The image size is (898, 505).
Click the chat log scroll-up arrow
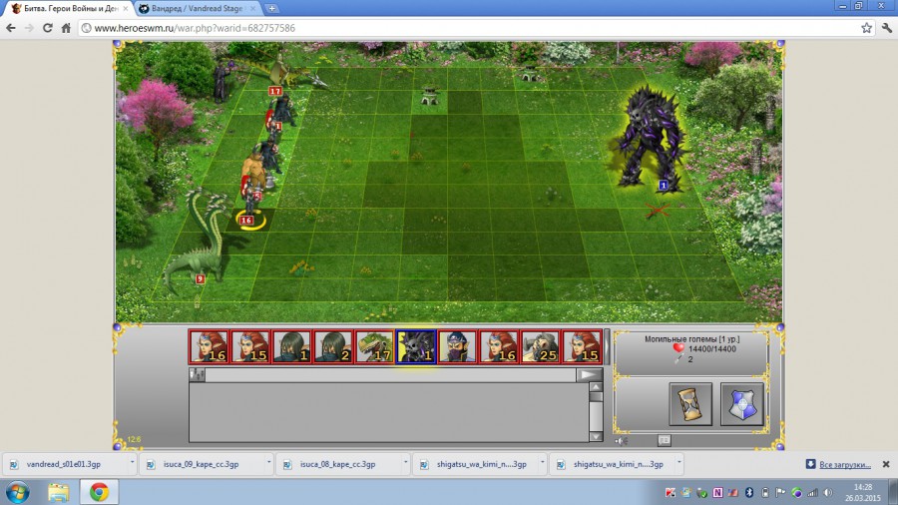[x=596, y=387]
